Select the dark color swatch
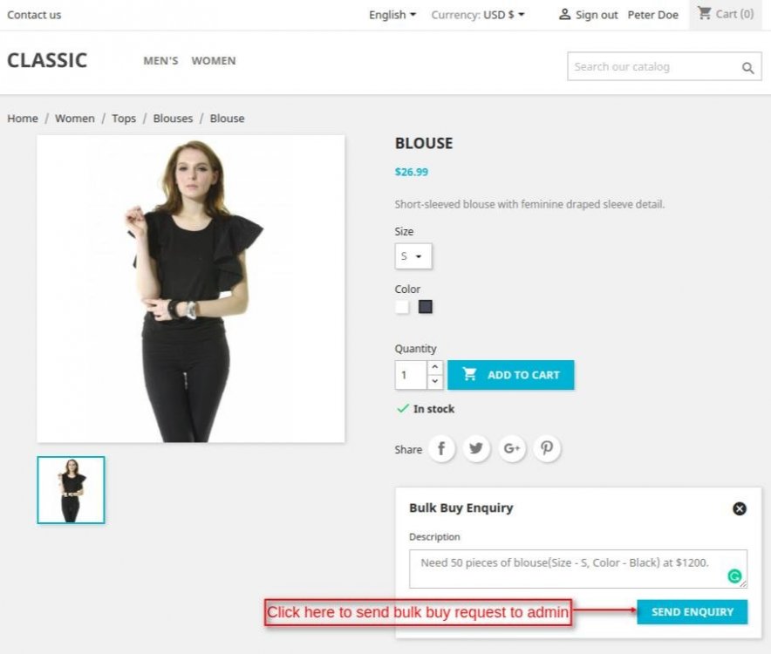This screenshot has height=654, width=771. (426, 307)
